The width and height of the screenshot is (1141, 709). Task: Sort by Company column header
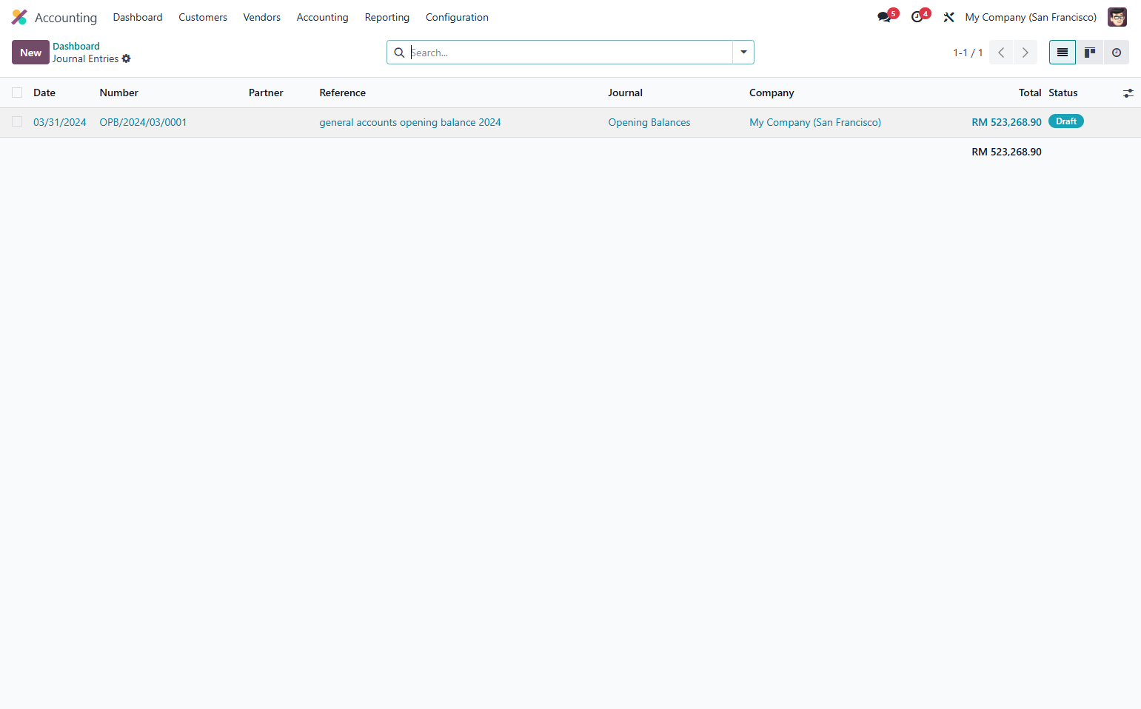click(x=772, y=93)
